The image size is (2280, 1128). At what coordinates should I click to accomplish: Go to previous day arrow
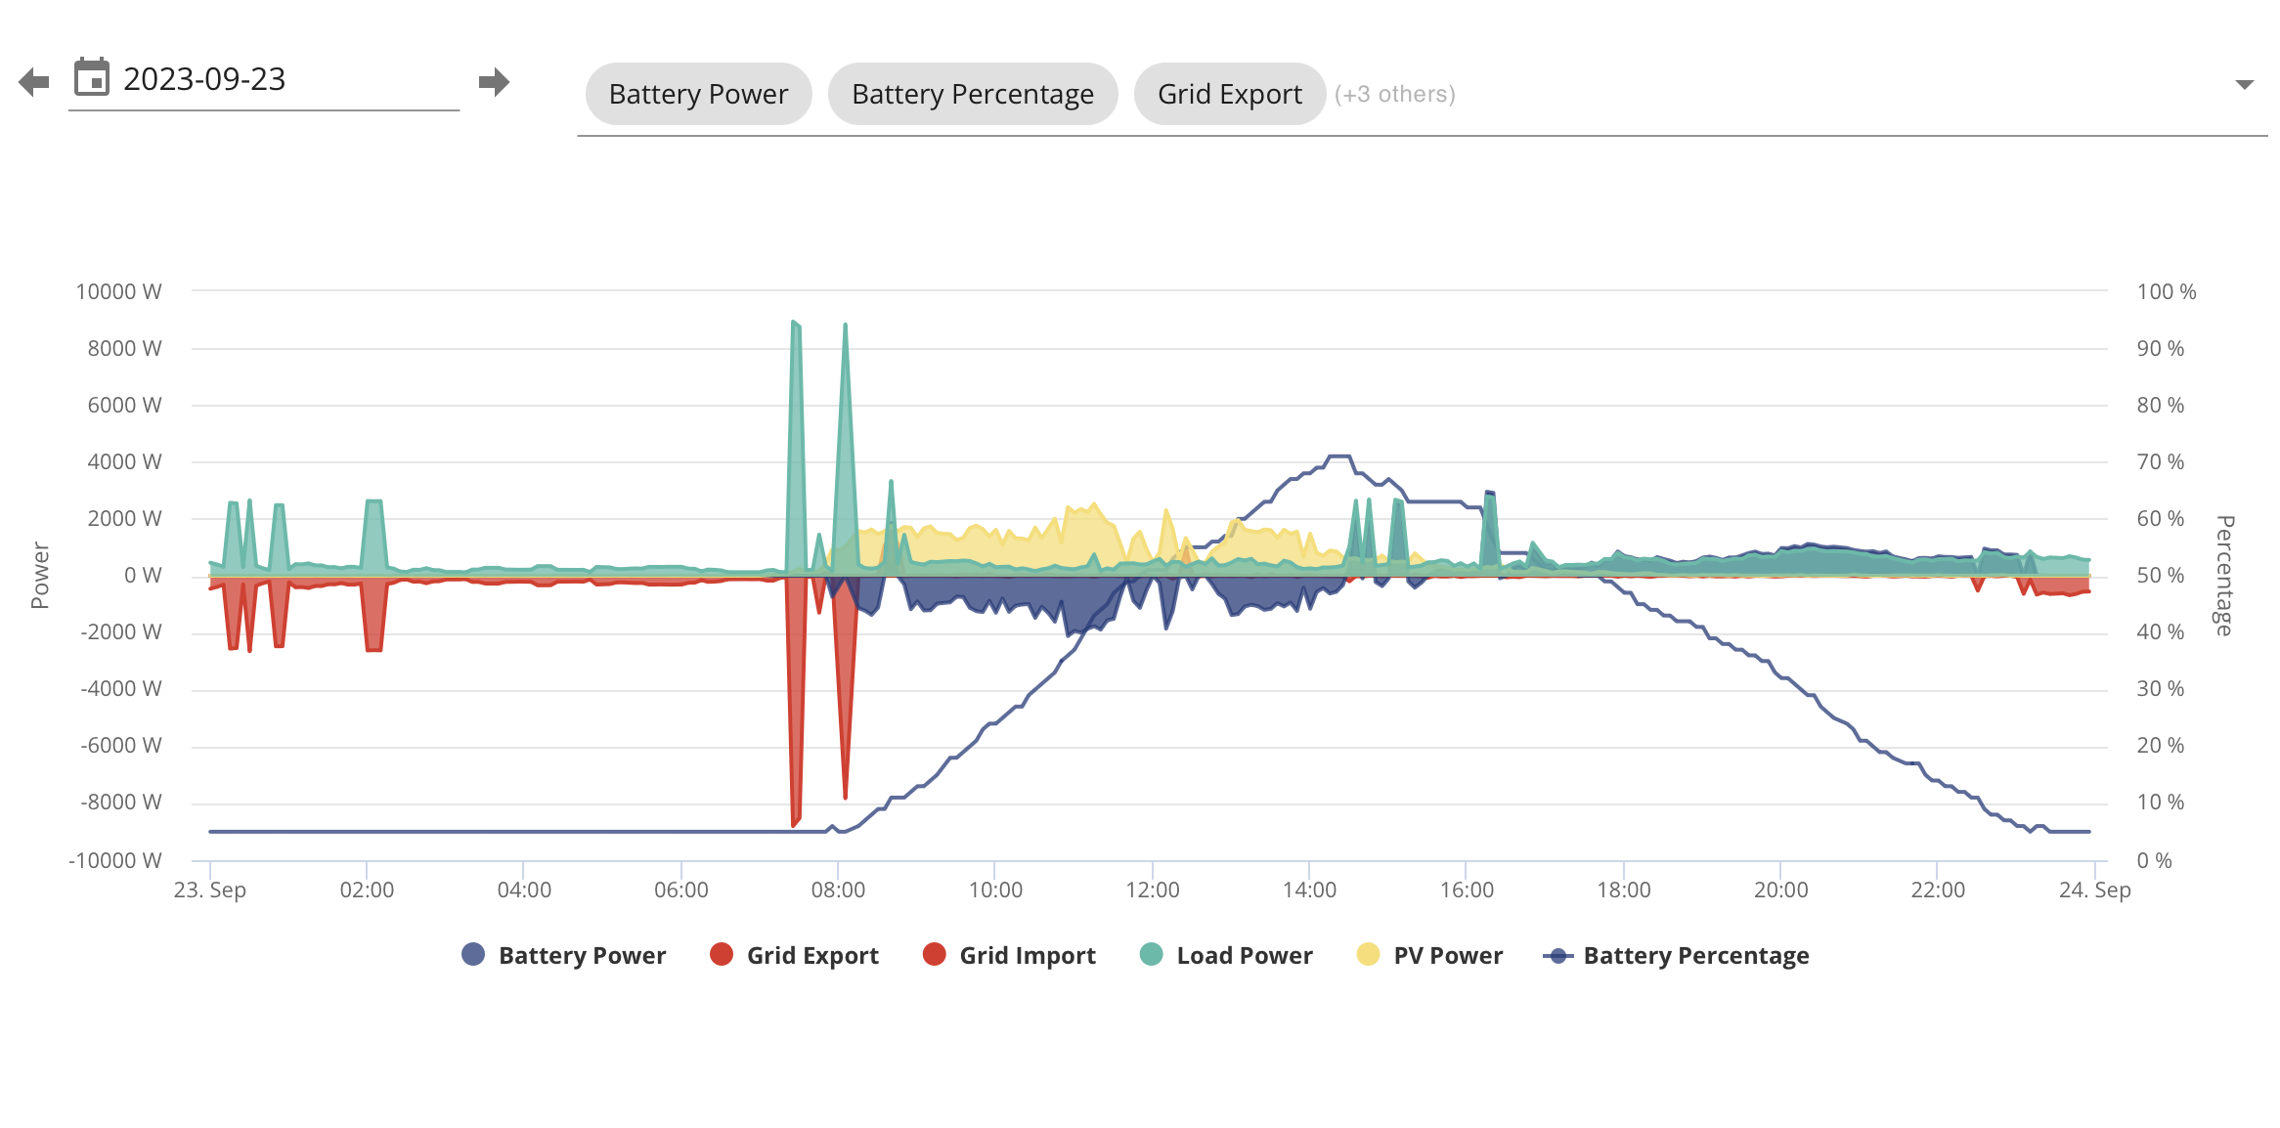coord(34,82)
